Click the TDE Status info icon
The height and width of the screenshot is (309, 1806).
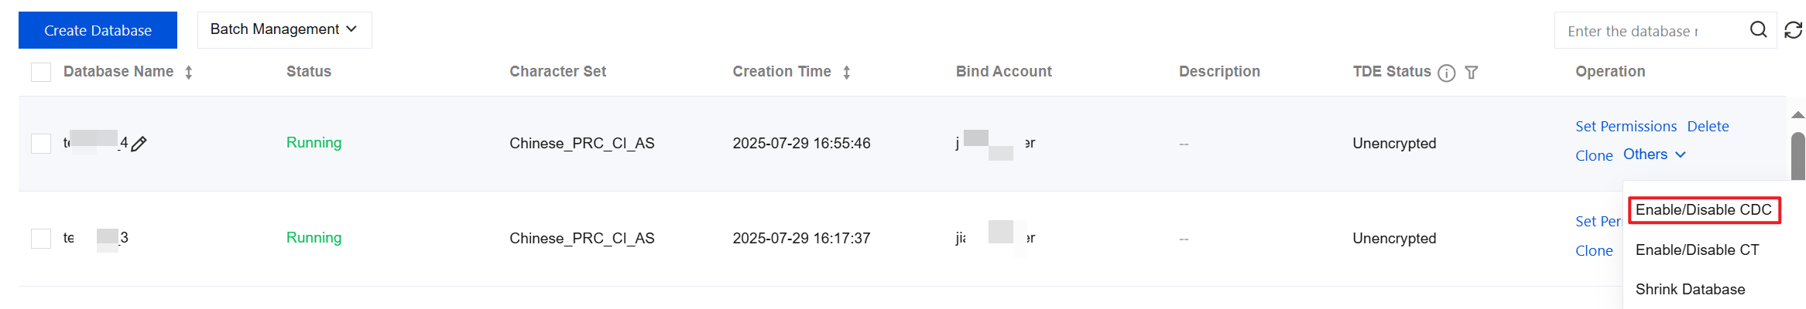1446,73
